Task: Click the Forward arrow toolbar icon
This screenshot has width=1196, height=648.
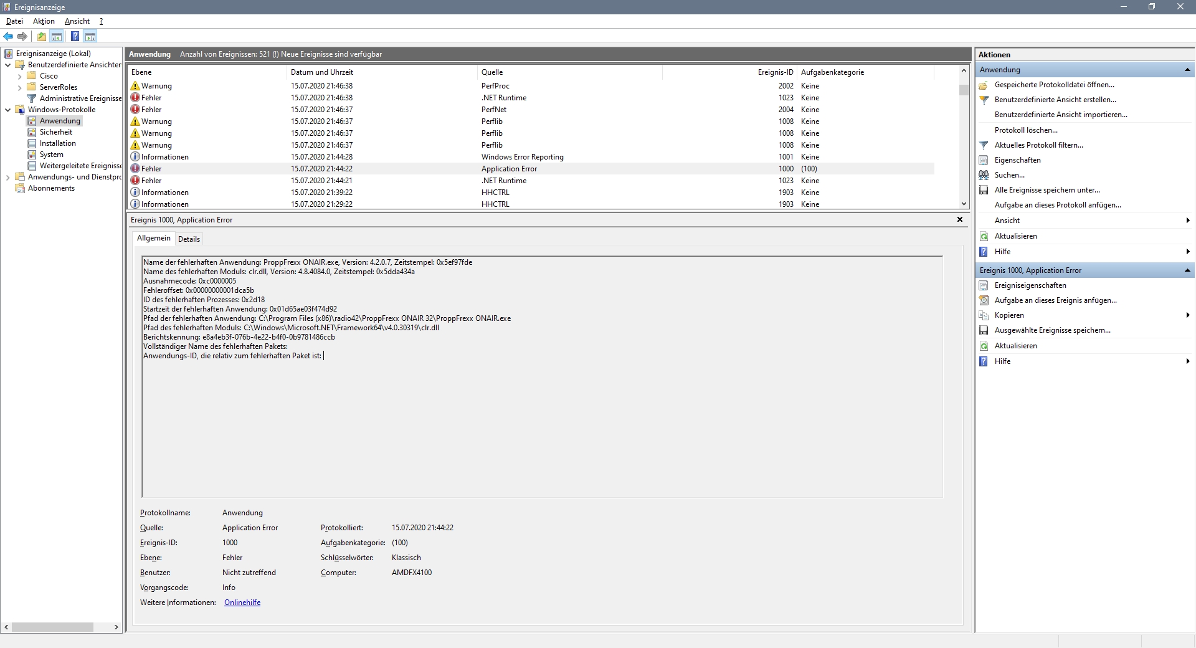Action: 22,36
